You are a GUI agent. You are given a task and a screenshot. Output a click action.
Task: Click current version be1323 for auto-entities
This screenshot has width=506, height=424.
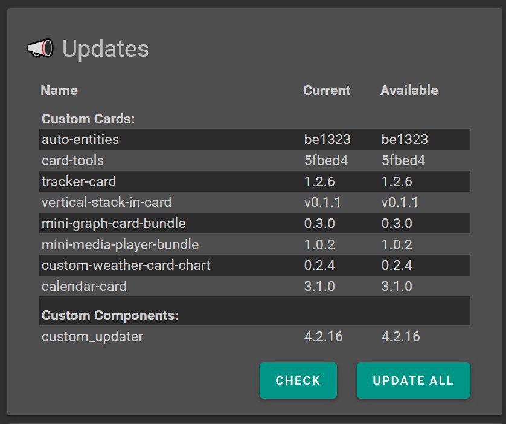(327, 139)
